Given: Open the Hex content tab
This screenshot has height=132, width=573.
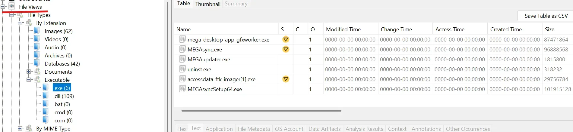Looking at the screenshot, I should [182, 129].
